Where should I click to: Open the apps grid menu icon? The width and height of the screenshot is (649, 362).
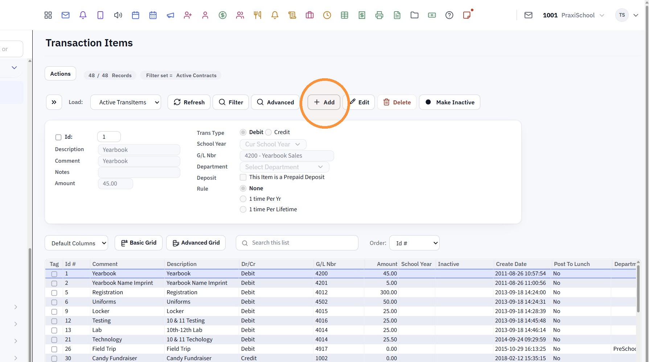(48, 15)
